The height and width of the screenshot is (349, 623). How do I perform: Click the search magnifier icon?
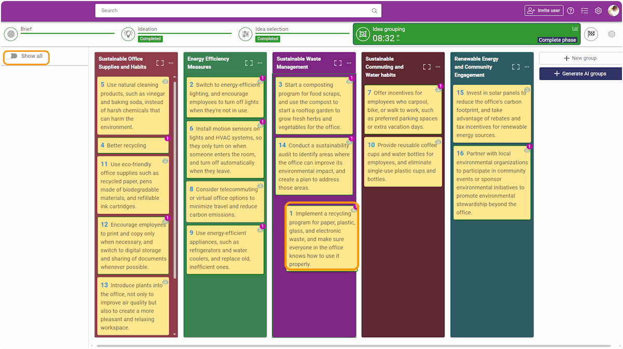tap(374, 11)
